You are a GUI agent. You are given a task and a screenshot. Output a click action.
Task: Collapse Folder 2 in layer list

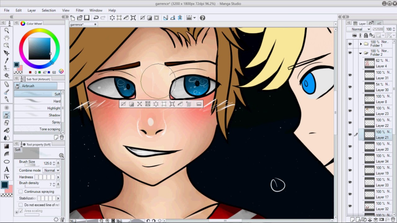(x=361, y=53)
